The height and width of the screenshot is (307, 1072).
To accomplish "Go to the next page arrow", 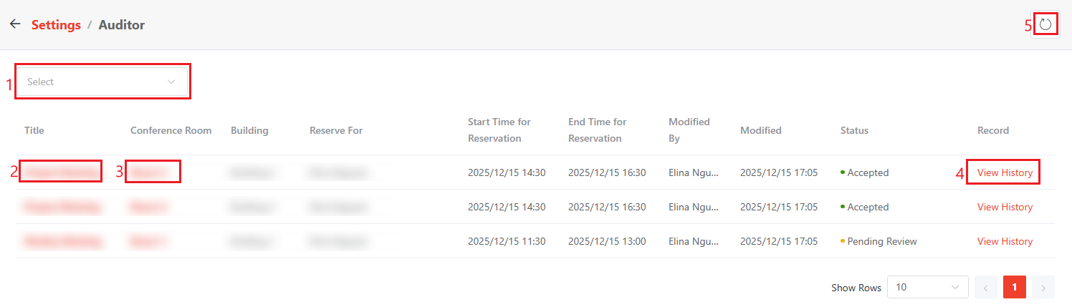I will coord(1043,287).
